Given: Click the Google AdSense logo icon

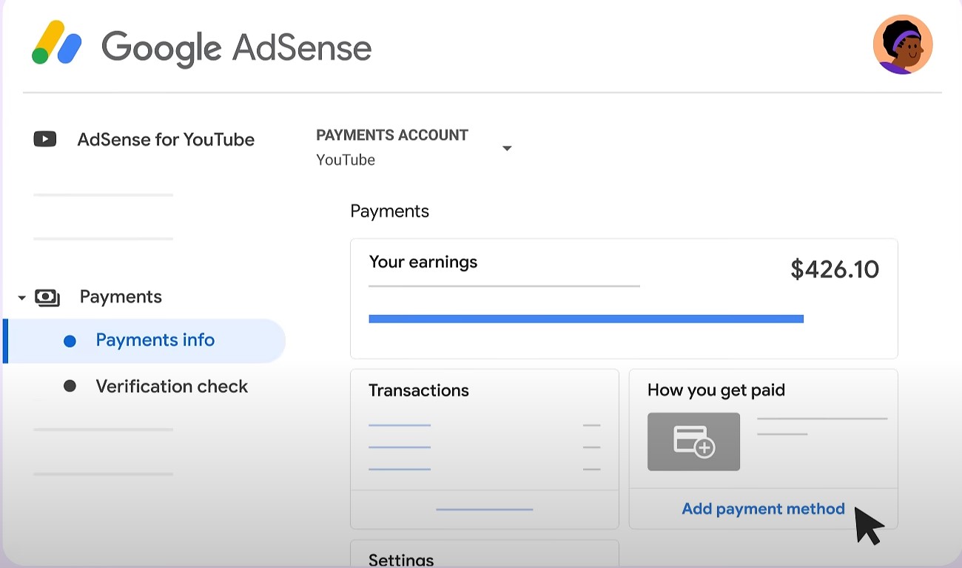Looking at the screenshot, I should coord(57,42).
